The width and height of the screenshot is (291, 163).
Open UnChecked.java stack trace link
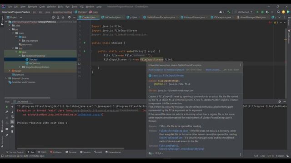tap(90, 115)
